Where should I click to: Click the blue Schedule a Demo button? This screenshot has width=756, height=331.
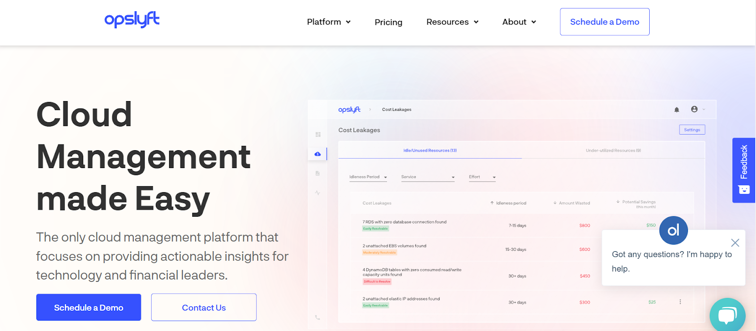coord(89,307)
